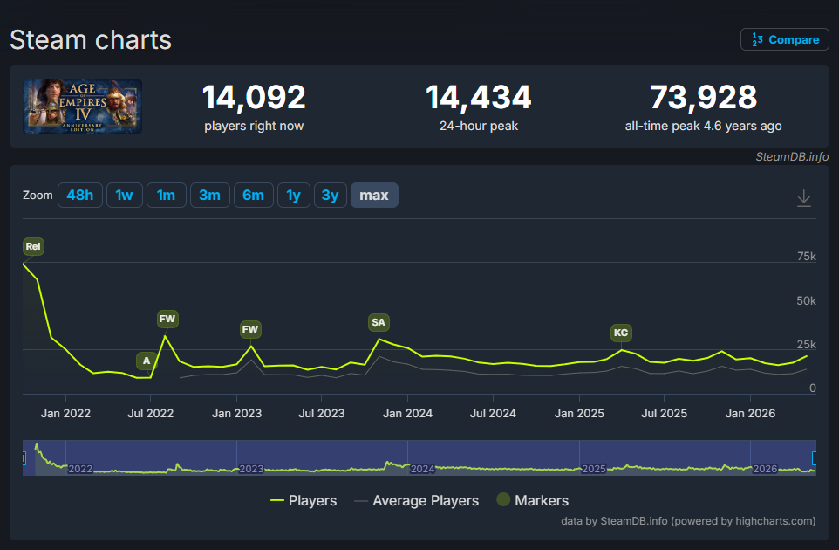Toggle the Average Players legend item

pyautogui.click(x=416, y=501)
